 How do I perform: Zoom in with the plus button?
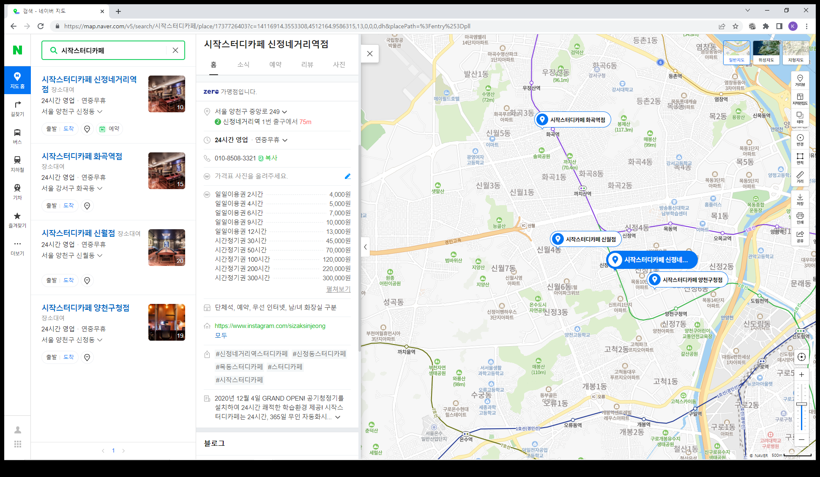801,374
